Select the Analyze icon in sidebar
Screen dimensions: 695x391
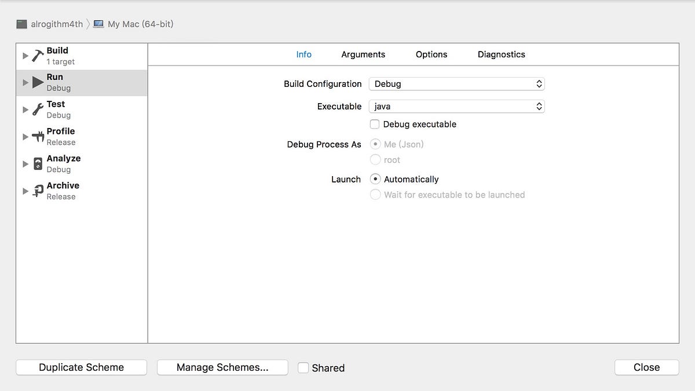point(38,163)
